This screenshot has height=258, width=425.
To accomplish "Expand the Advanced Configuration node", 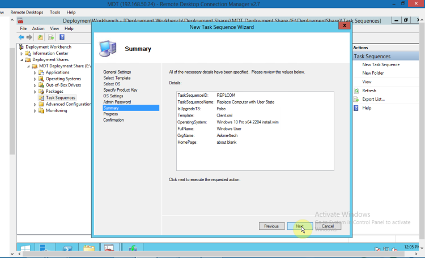I will [35, 104].
